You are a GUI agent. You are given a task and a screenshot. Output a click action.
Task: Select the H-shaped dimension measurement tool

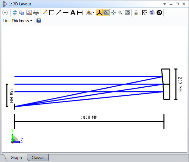point(80,12)
